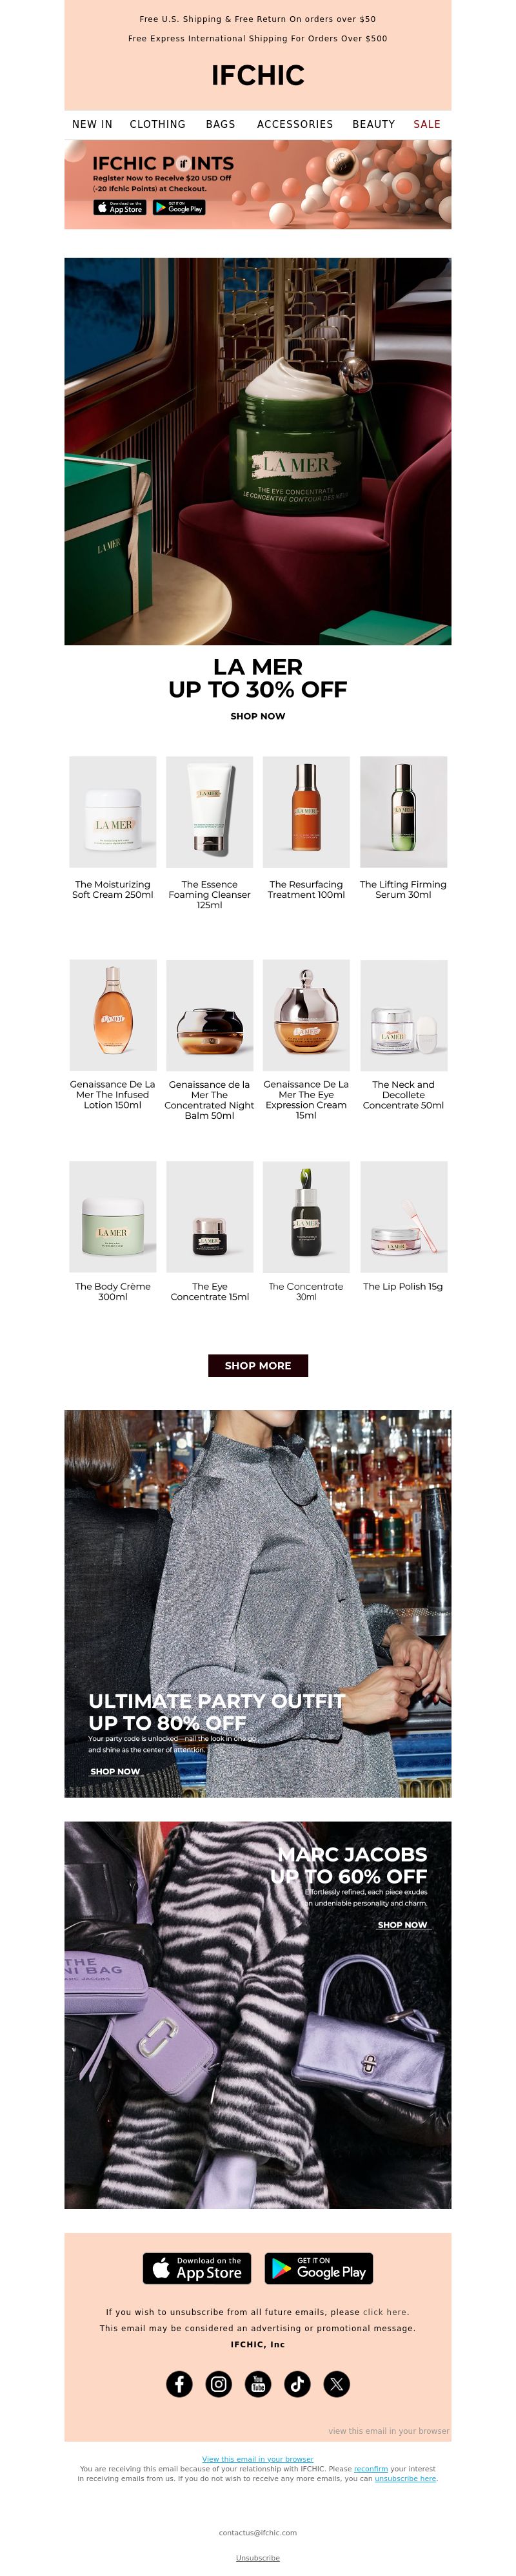
Task: Visit the YouTube channel icon
Action: click(x=257, y=2383)
